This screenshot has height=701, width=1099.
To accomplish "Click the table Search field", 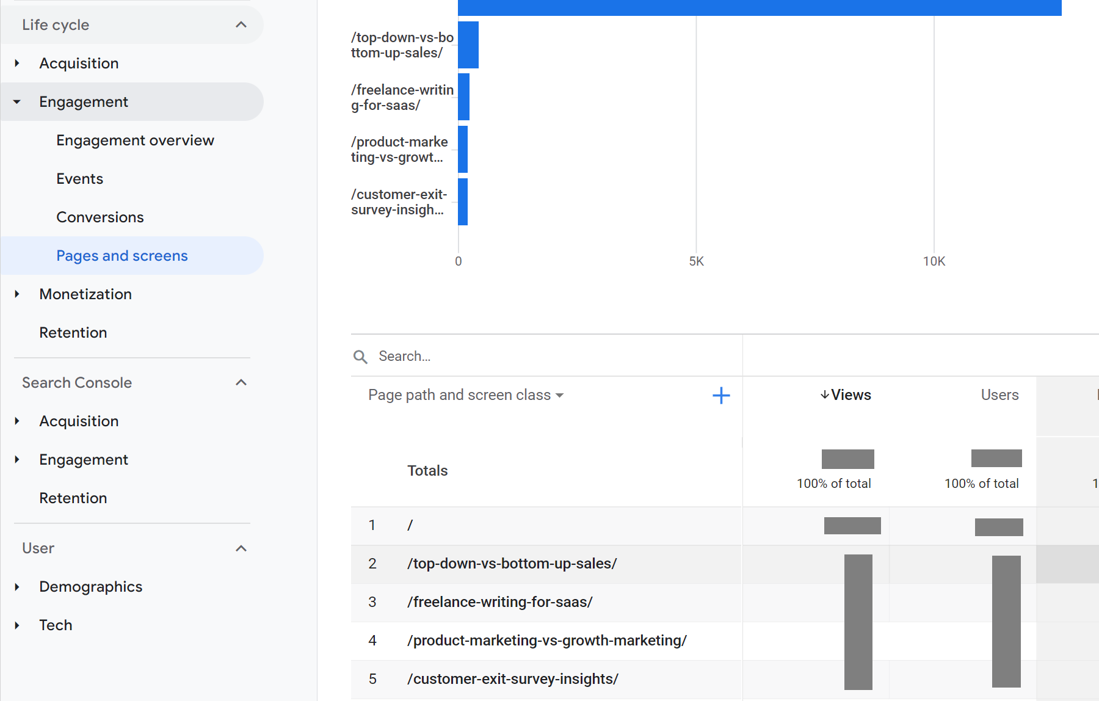I will [546, 356].
